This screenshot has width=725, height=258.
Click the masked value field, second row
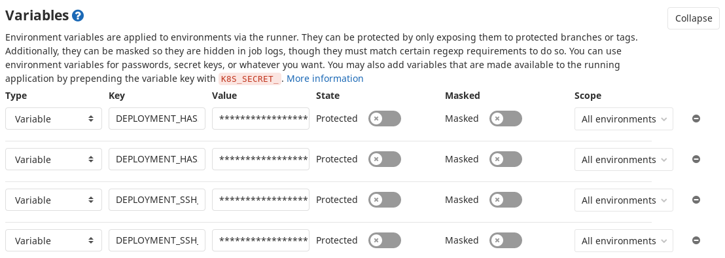pos(261,160)
